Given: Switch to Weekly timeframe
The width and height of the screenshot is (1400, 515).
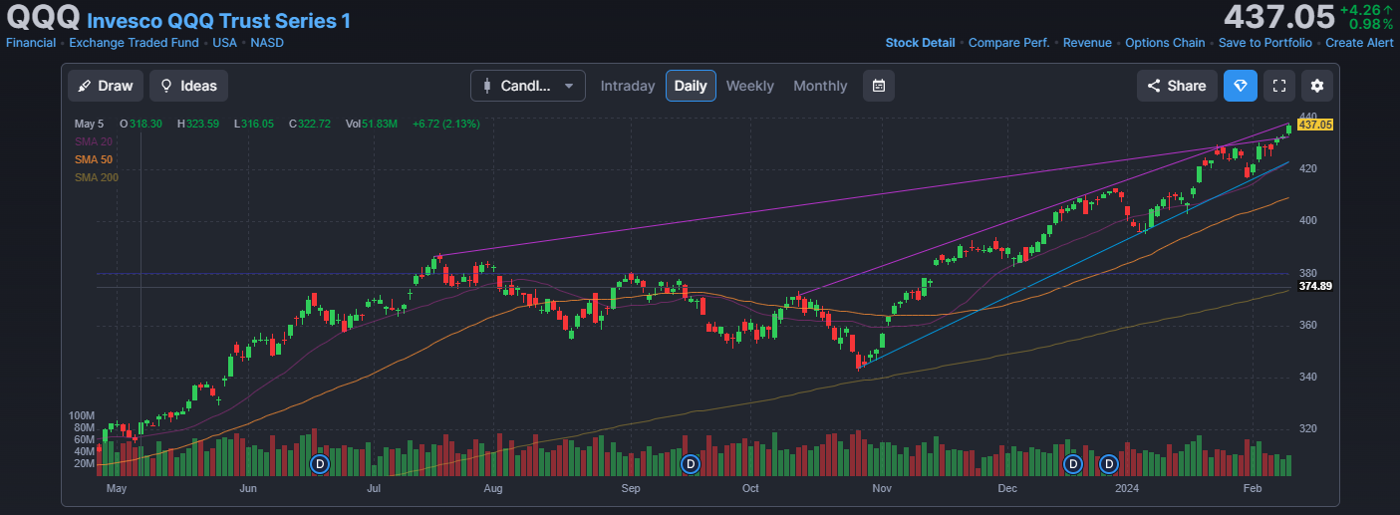Looking at the screenshot, I should point(749,86).
